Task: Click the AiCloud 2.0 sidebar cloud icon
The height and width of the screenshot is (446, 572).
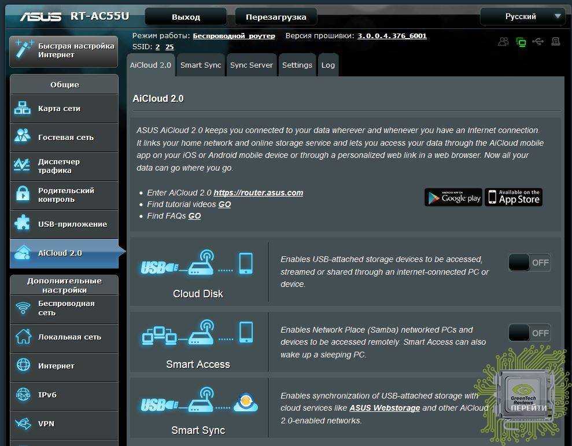Action: tap(23, 253)
